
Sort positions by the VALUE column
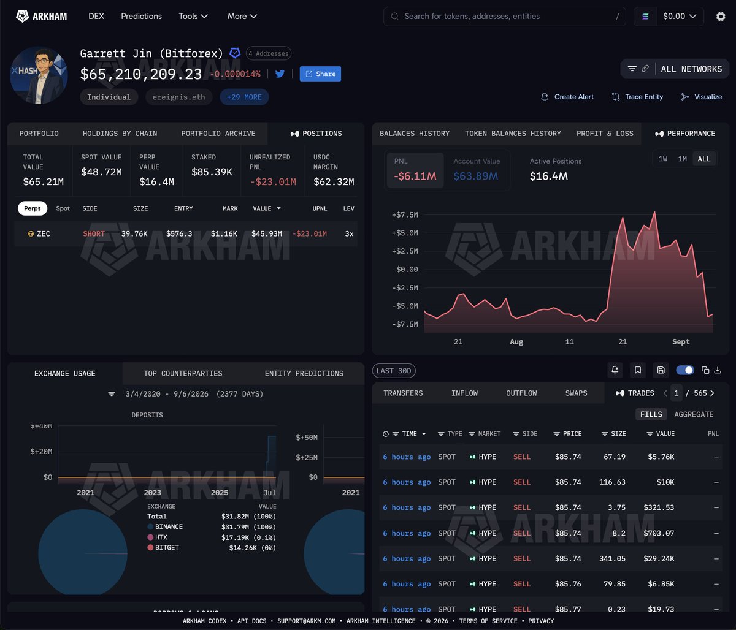[x=267, y=208]
